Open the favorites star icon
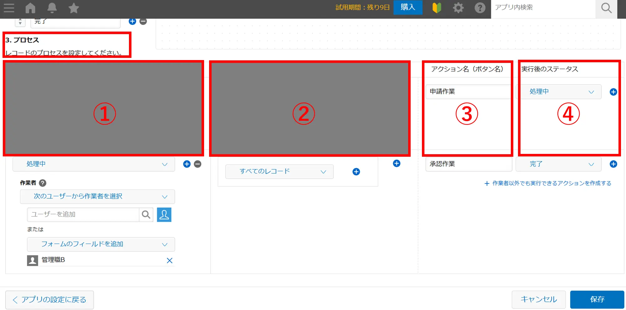This screenshot has height=310, width=626. [74, 8]
